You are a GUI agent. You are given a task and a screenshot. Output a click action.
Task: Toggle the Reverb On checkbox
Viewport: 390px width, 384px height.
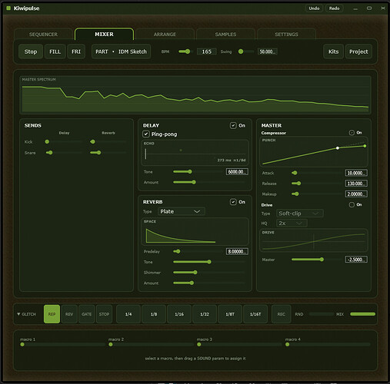[x=233, y=202]
